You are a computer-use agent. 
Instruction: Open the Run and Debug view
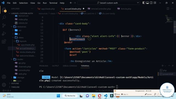click(4, 34)
